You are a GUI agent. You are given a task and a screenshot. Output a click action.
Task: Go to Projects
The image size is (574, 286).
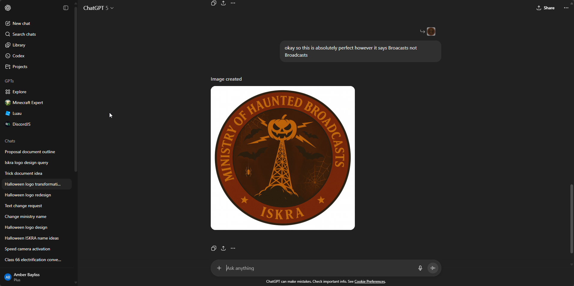(x=20, y=67)
